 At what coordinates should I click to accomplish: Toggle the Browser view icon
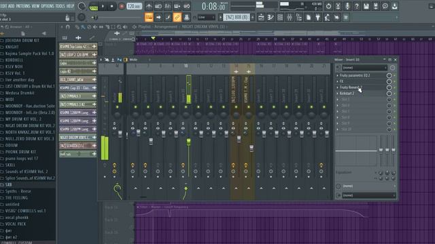pos(299,18)
